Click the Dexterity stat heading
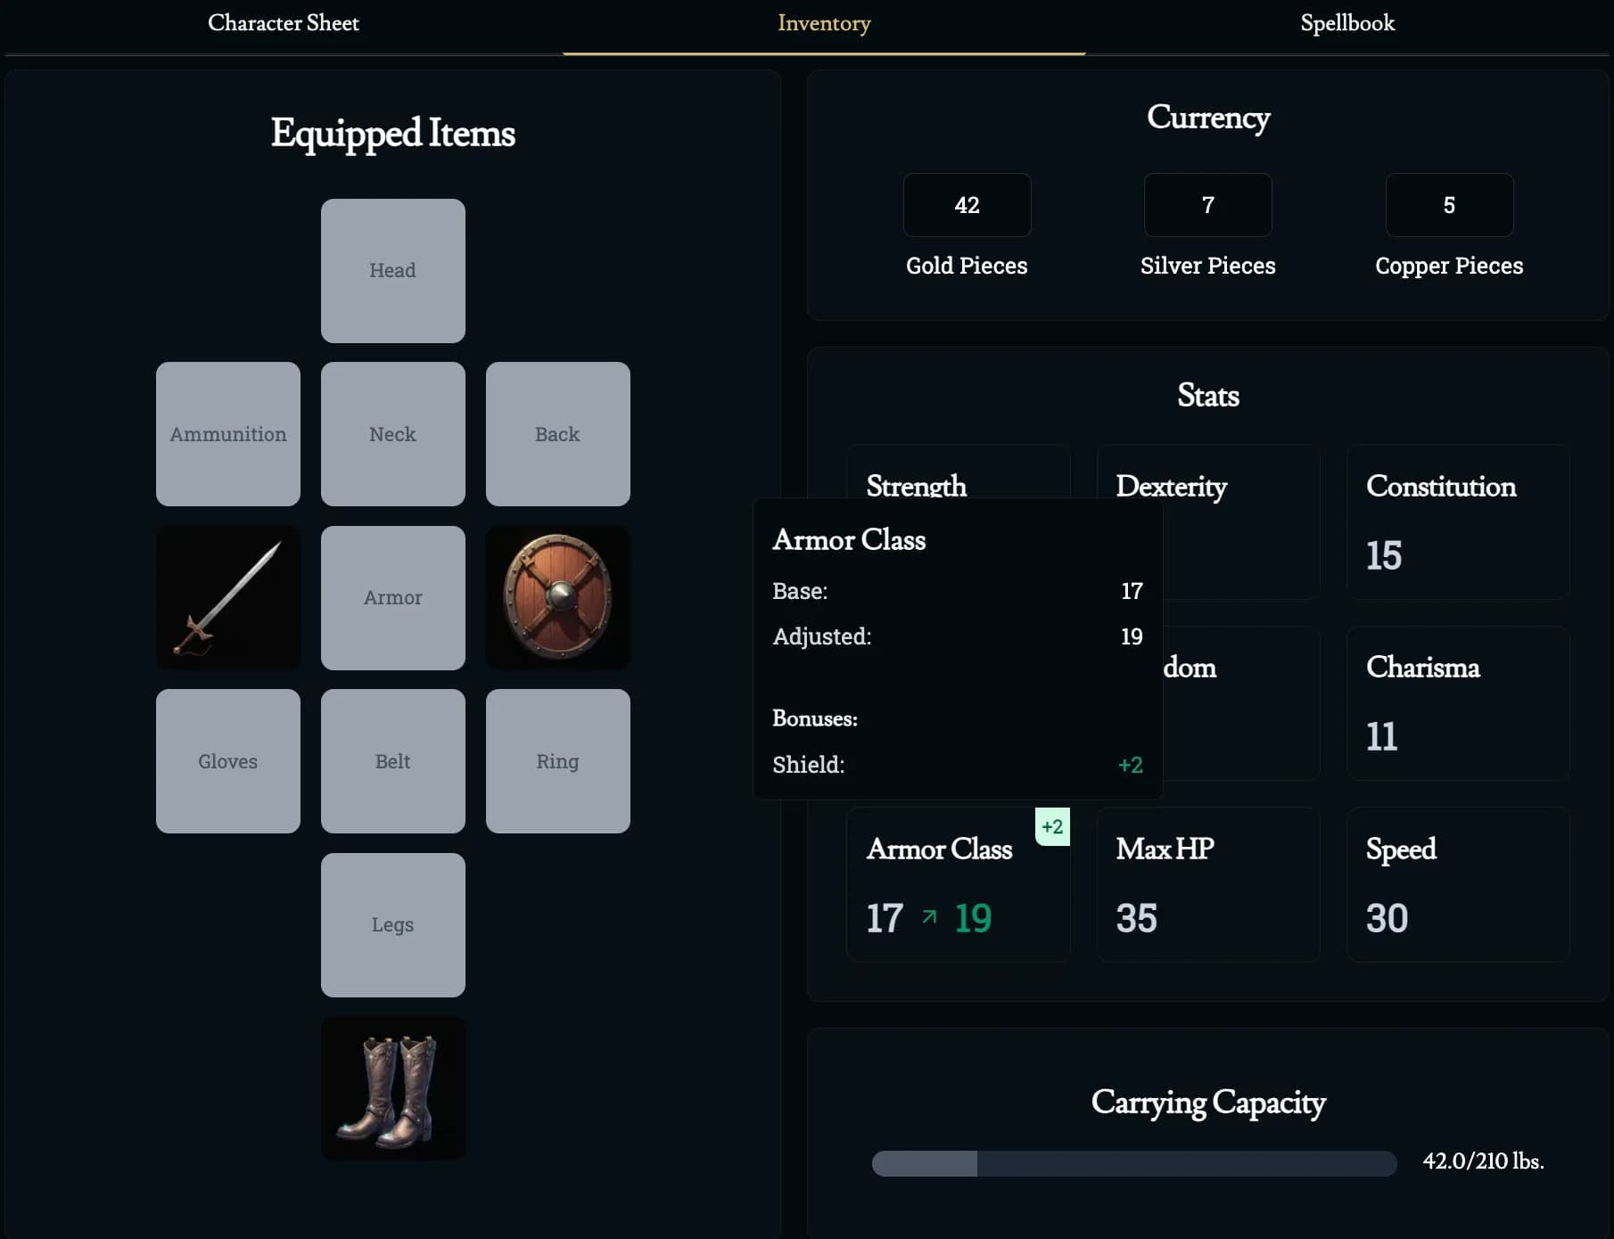Image resolution: width=1614 pixels, height=1239 pixels. (1172, 486)
